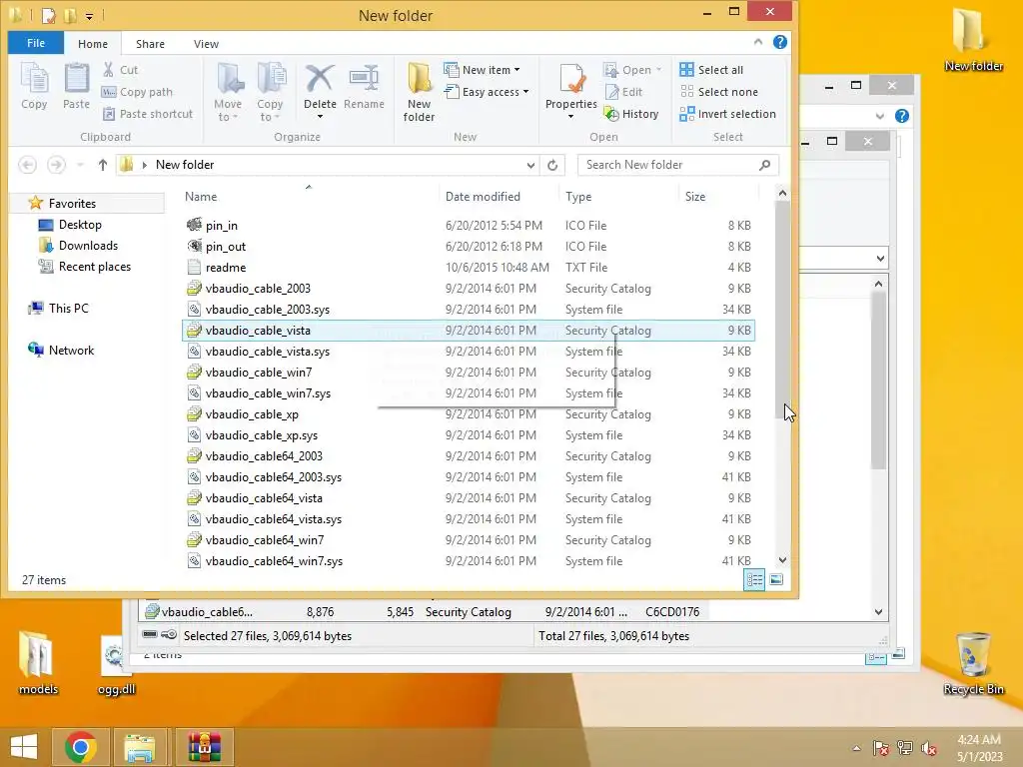Click the Copy icon in Clipboard group
This screenshot has height=767, width=1023.
pyautogui.click(x=34, y=86)
